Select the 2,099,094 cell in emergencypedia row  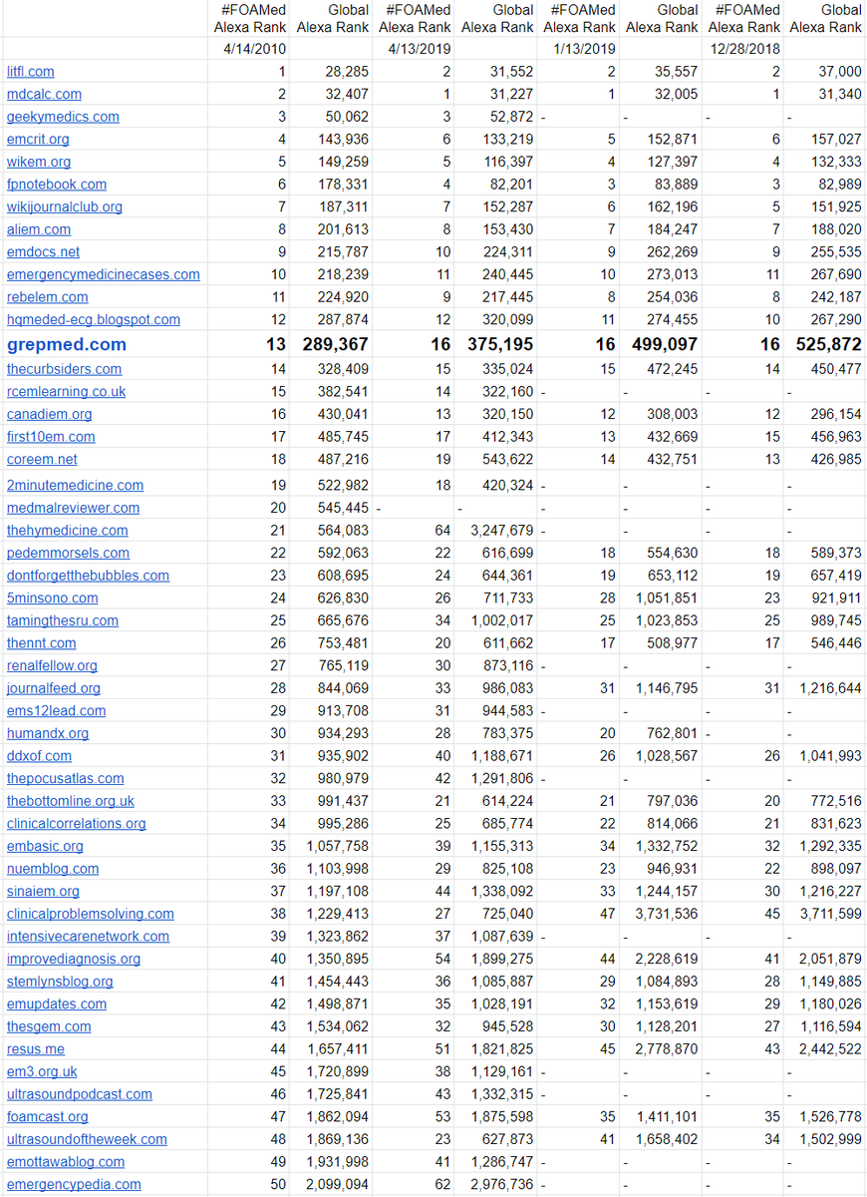[333, 1185]
